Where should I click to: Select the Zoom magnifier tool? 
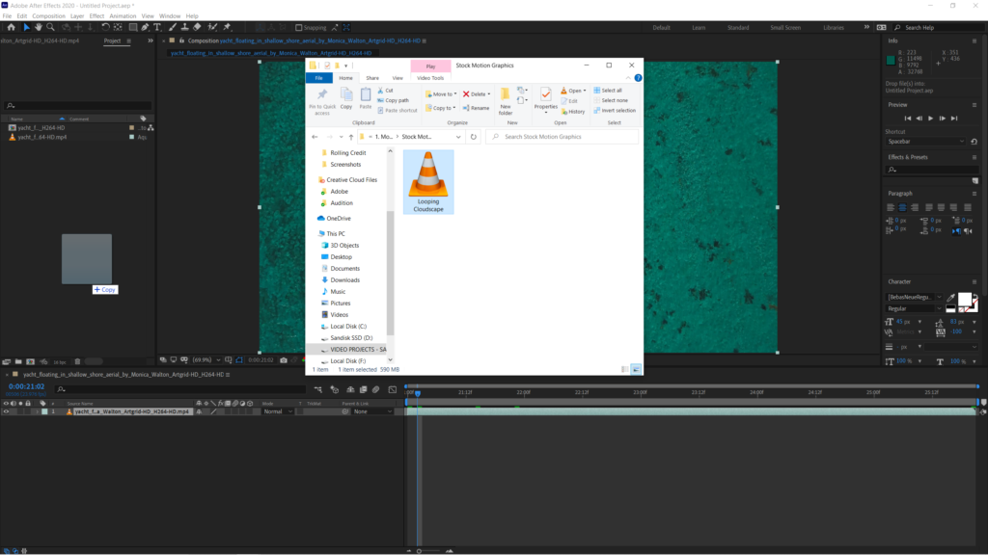pos(49,27)
